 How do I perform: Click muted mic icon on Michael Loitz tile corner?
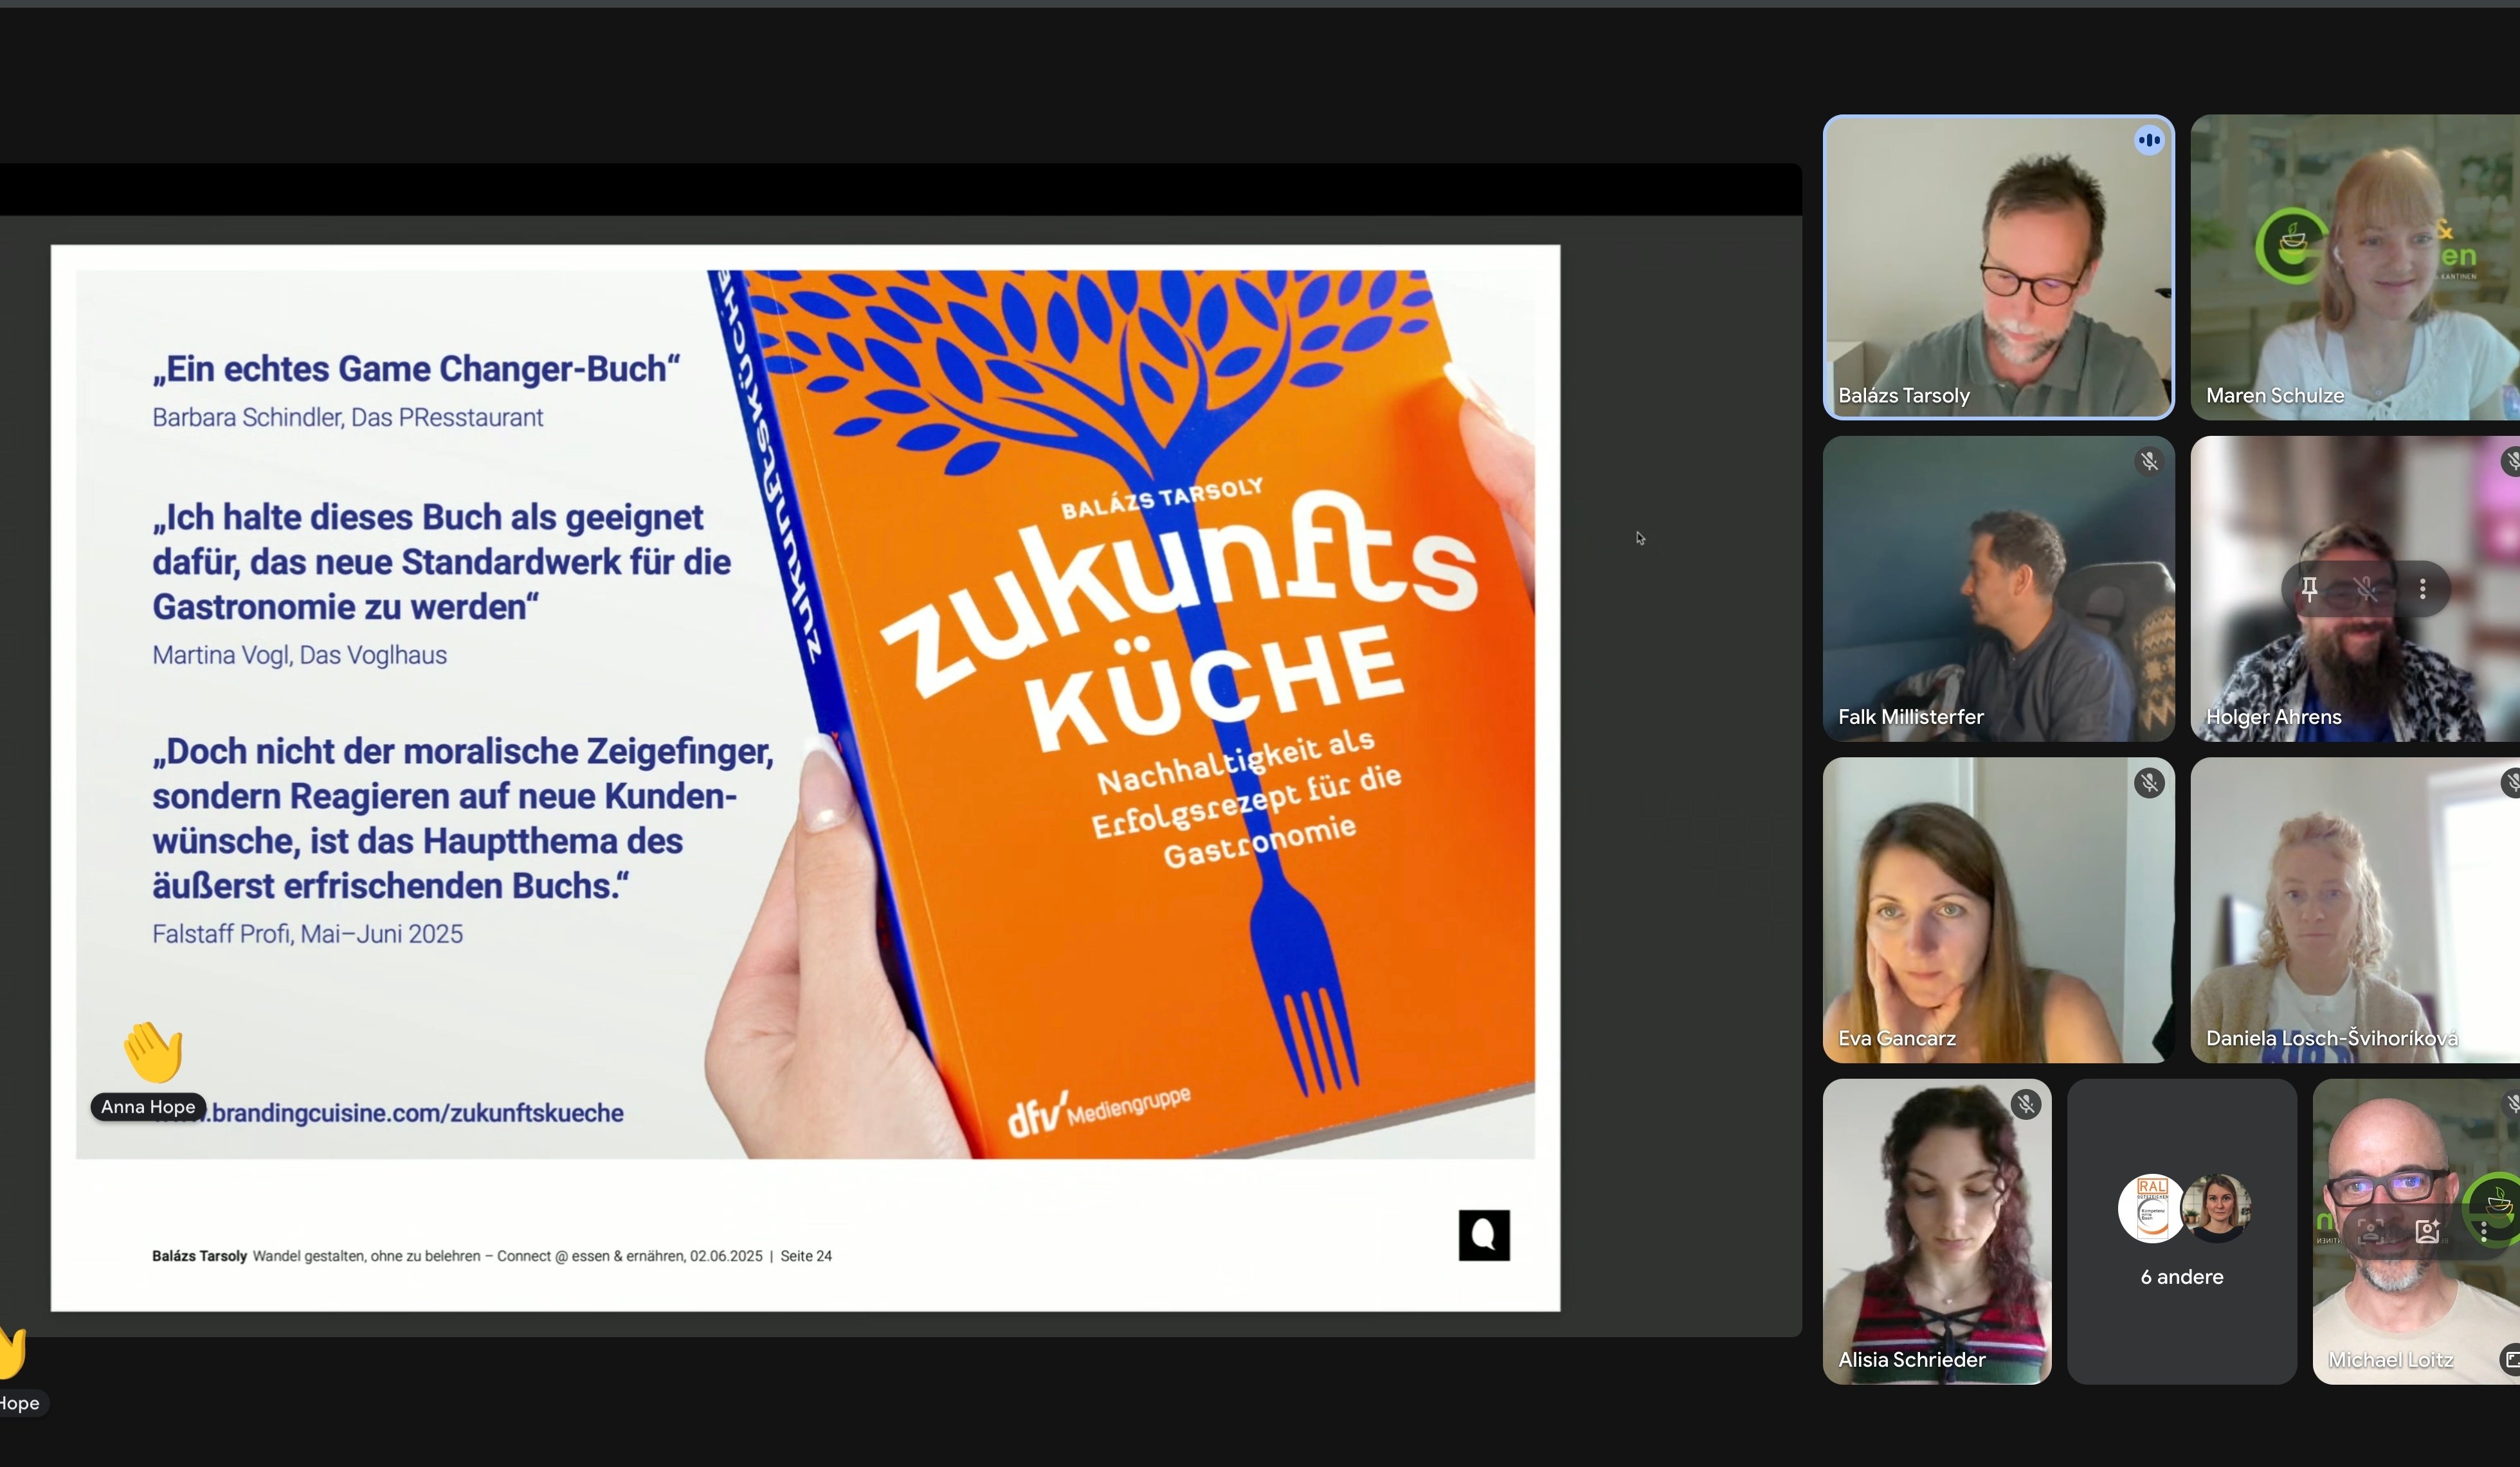click(x=2512, y=1104)
